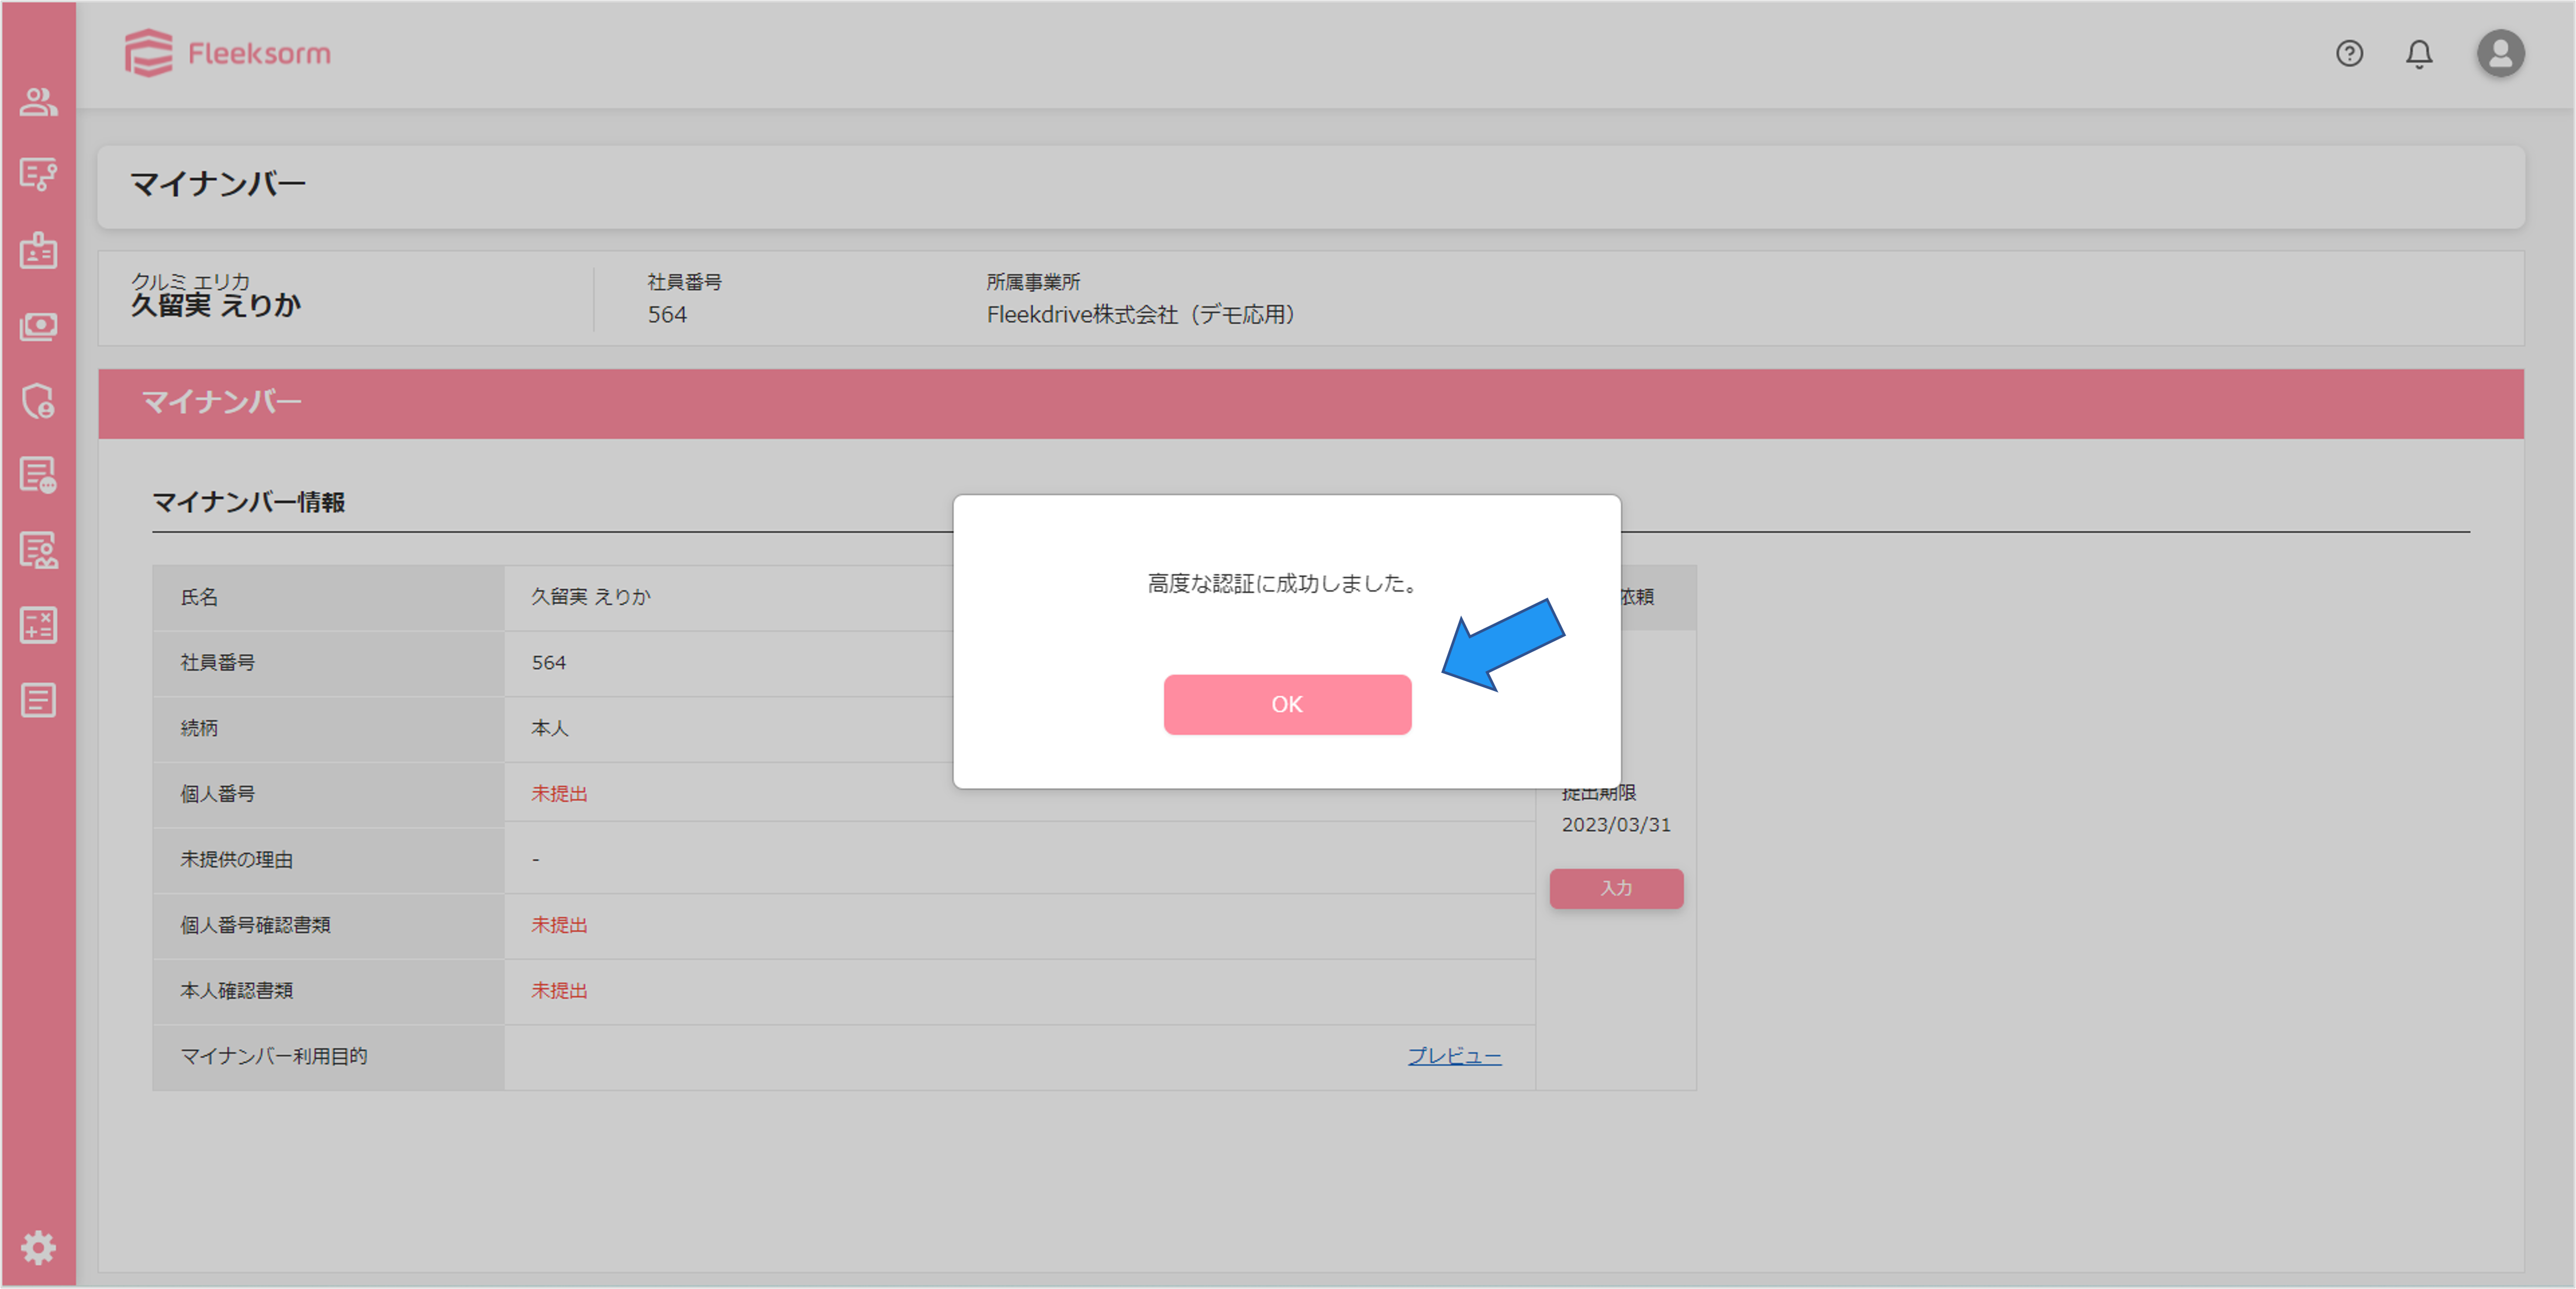Open the plain document list icon in sidebar

38,700
